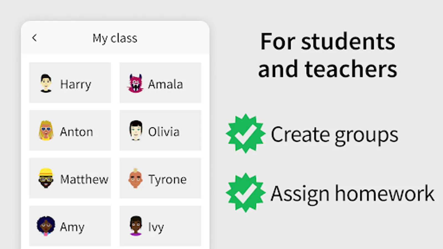Screen dimensions: 443x249
Task: Open the Tyrone student tile
Action: point(160,178)
